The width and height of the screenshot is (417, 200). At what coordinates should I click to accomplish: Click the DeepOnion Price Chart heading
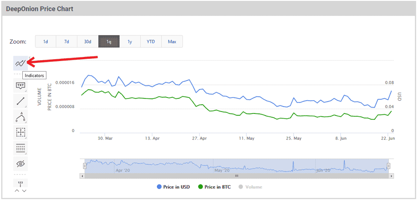40,9
